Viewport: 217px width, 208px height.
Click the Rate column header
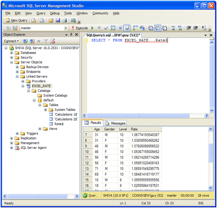click(145, 129)
